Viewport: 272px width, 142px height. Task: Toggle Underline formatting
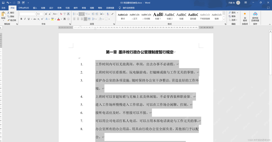click(29, 19)
